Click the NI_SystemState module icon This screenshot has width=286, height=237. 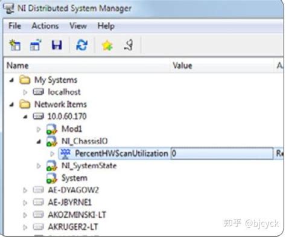pos(52,166)
